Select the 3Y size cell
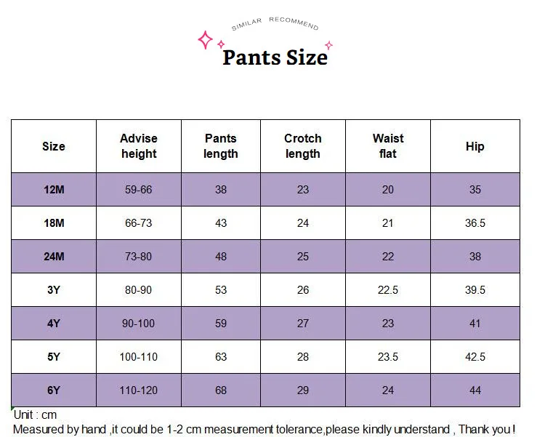 pyautogui.click(x=54, y=290)
